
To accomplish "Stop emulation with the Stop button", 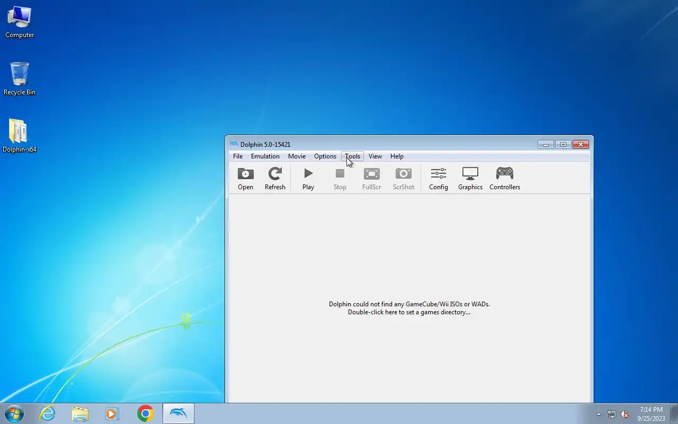I will tap(340, 179).
